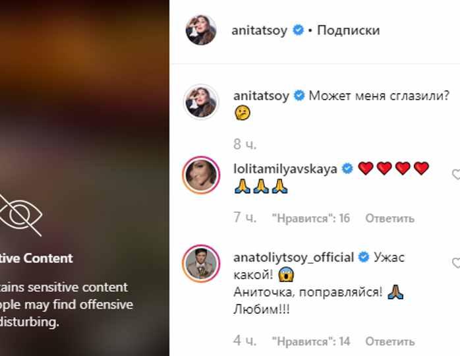The image size is (460, 356).
Task: Open lolitamilyavskaya story ring avatar
Action: [201, 175]
